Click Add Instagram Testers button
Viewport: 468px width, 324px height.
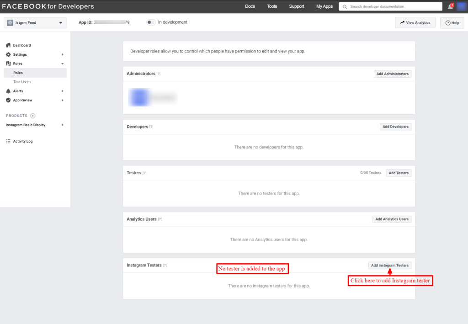point(390,266)
